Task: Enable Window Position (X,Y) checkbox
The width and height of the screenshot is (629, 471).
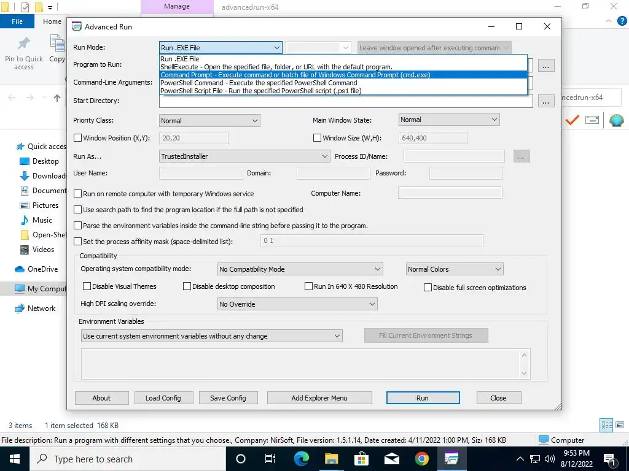Action: coord(78,138)
